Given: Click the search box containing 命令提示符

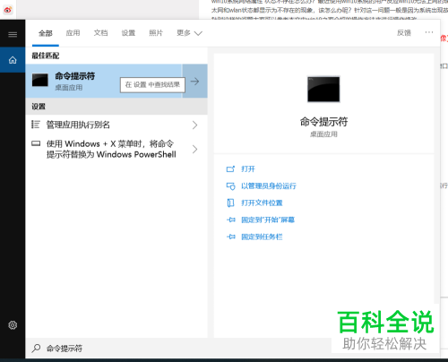Looking at the screenshot, I should point(179,349).
